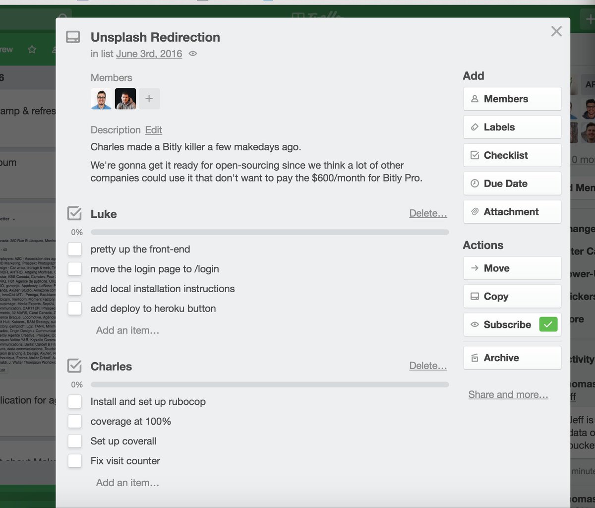Delete the Luke checklist

(428, 213)
